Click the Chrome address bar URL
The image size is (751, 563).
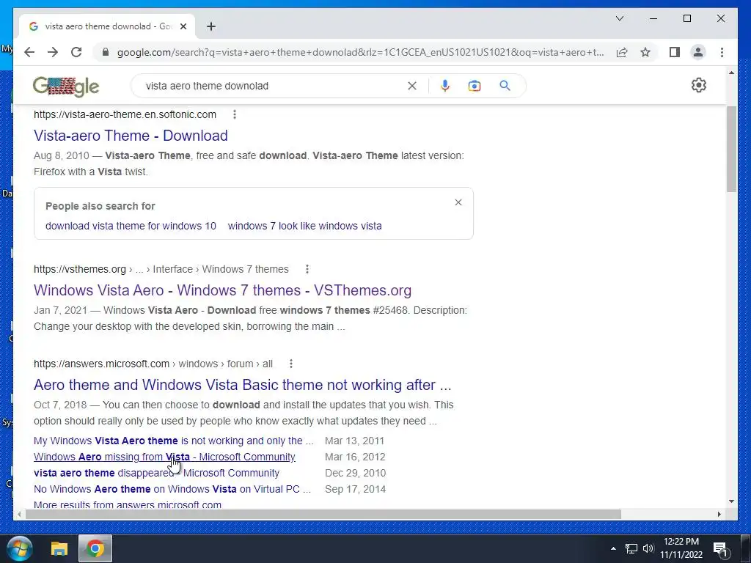pos(360,52)
